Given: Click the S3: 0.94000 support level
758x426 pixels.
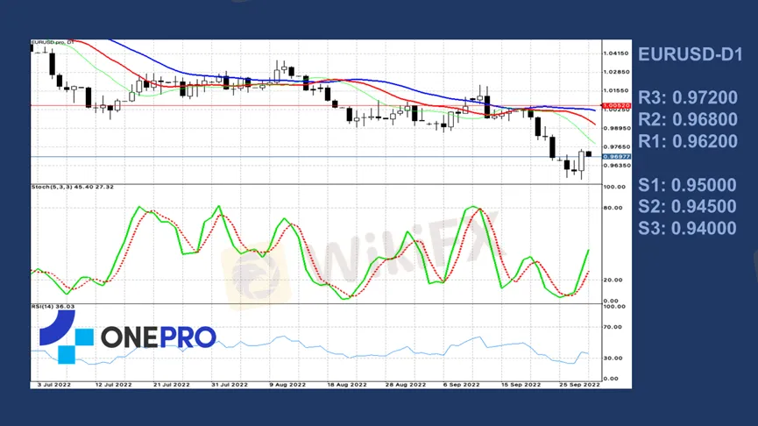Looking at the screenshot, I should click(687, 228).
